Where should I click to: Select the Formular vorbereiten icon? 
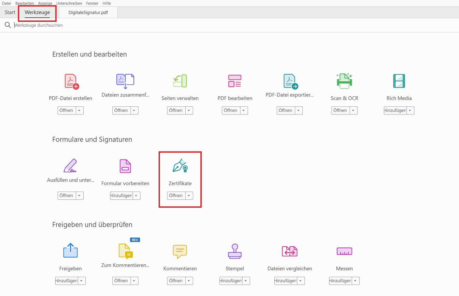click(x=125, y=166)
